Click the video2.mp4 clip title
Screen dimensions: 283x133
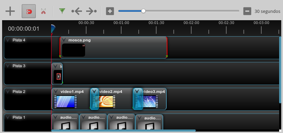click(x=111, y=92)
